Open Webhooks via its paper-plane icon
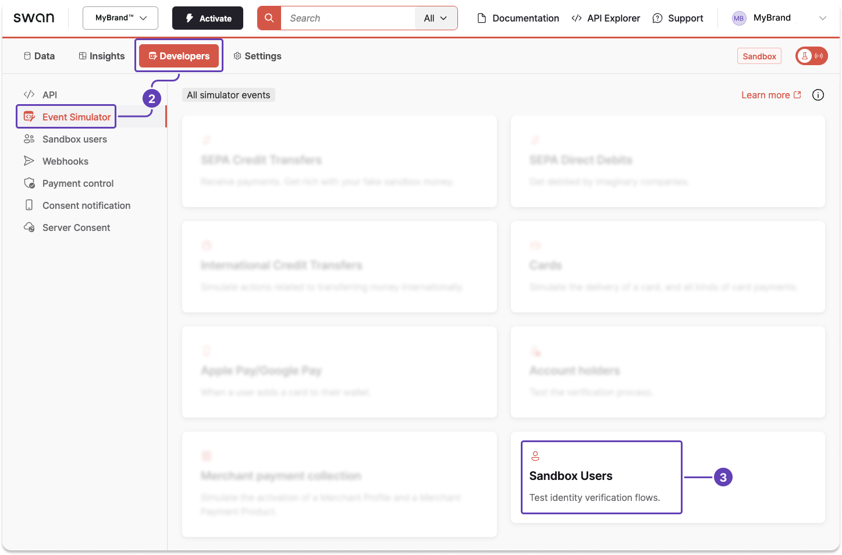 pyautogui.click(x=29, y=161)
